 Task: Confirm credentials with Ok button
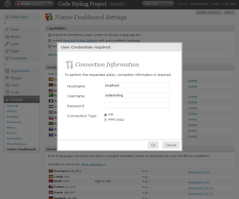pyautogui.click(x=153, y=145)
